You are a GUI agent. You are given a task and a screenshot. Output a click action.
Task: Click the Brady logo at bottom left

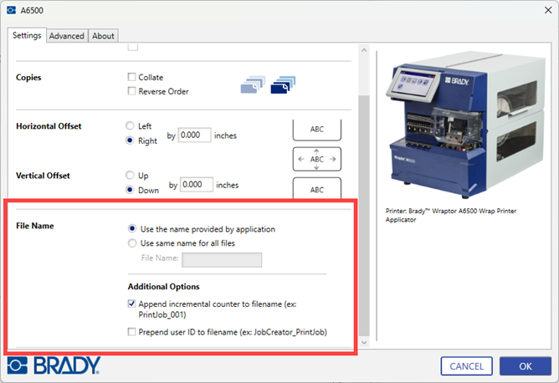[54, 365]
